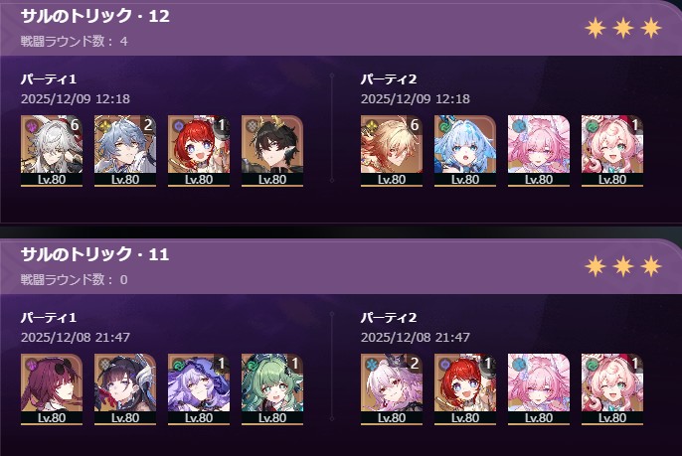
Task: Click three-star rating of stage 11
Action: [622, 266]
